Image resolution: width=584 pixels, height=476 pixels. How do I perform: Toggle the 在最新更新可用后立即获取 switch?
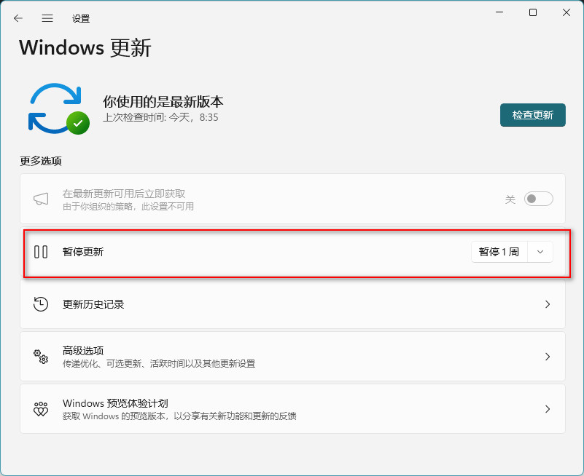pyautogui.click(x=537, y=198)
